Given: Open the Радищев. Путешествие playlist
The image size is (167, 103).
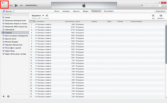Looking at the screenshot, I should pyautogui.click(x=15, y=45).
